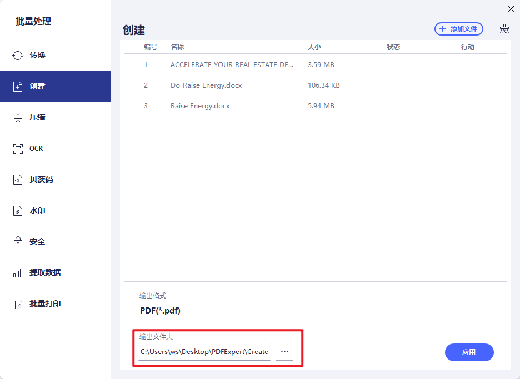
Task: Click the 提取数据 (Extract data) chart icon
Action: (x=18, y=273)
